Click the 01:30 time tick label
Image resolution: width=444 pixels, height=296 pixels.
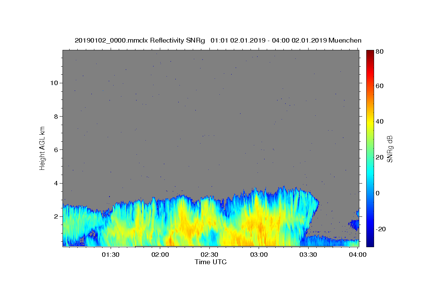pos(111,255)
